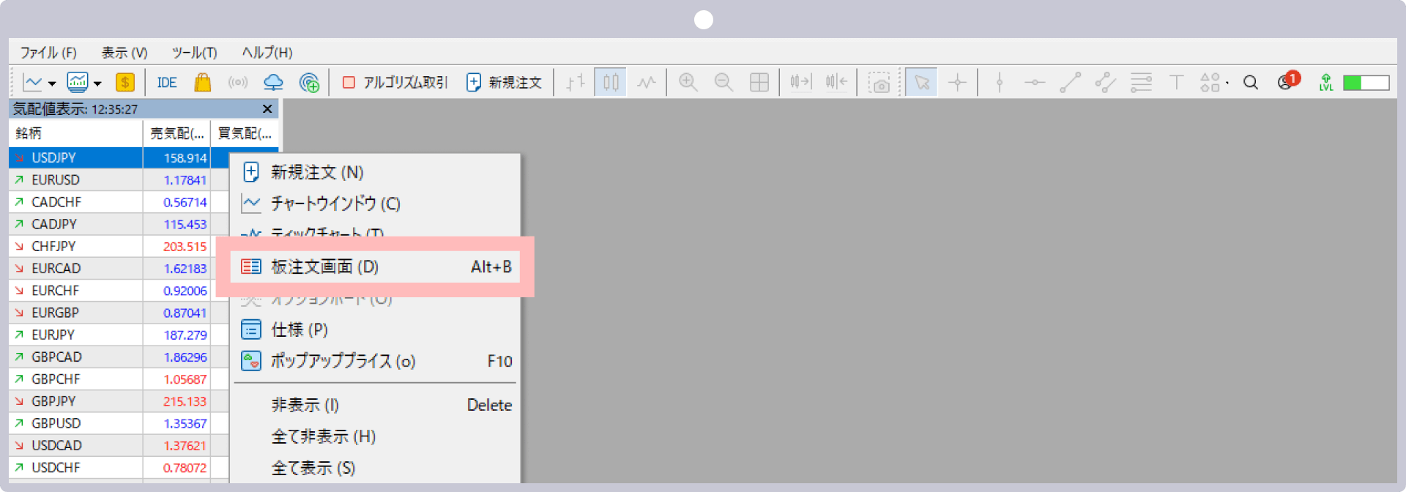Viewport: 1406px width, 492px height.
Task: Toggle the candlestick chart mode button
Action: pos(611,83)
